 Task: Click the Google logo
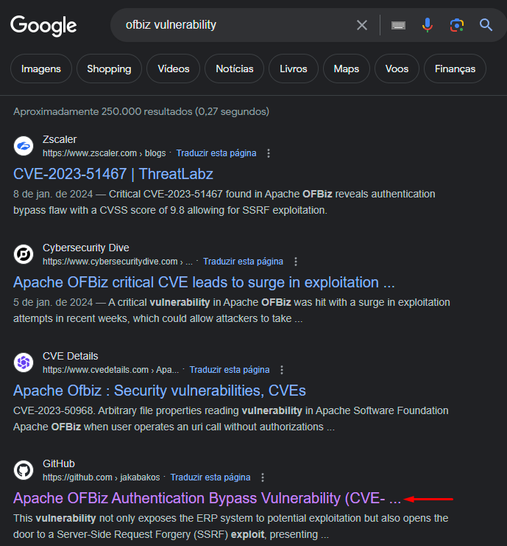click(x=43, y=26)
